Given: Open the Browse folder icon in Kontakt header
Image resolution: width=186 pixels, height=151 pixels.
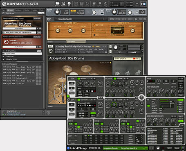Looking at the screenshot, I should tap(58, 4).
